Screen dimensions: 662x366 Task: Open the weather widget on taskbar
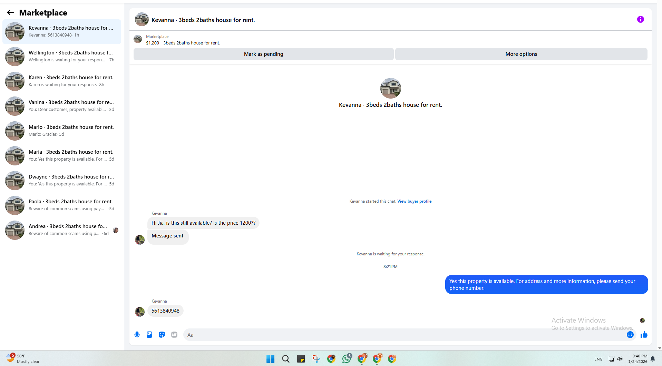click(x=23, y=358)
